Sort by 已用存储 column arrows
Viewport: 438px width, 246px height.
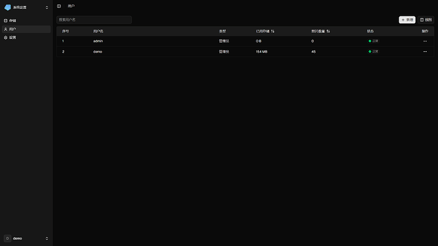[272, 31]
